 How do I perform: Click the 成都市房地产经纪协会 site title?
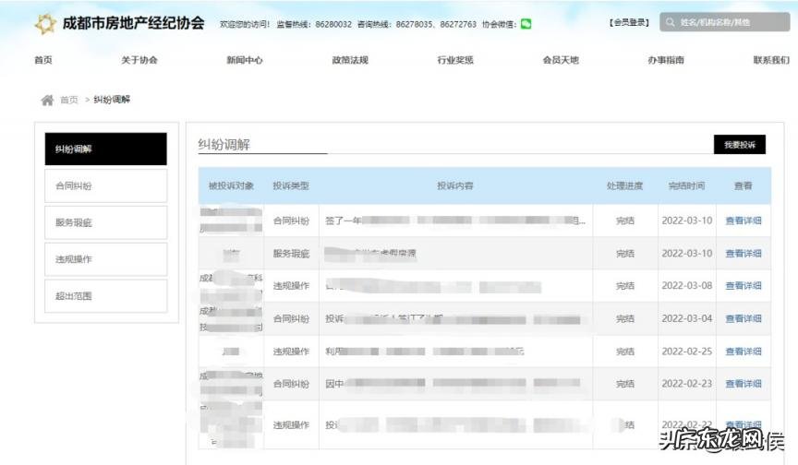[x=133, y=23]
